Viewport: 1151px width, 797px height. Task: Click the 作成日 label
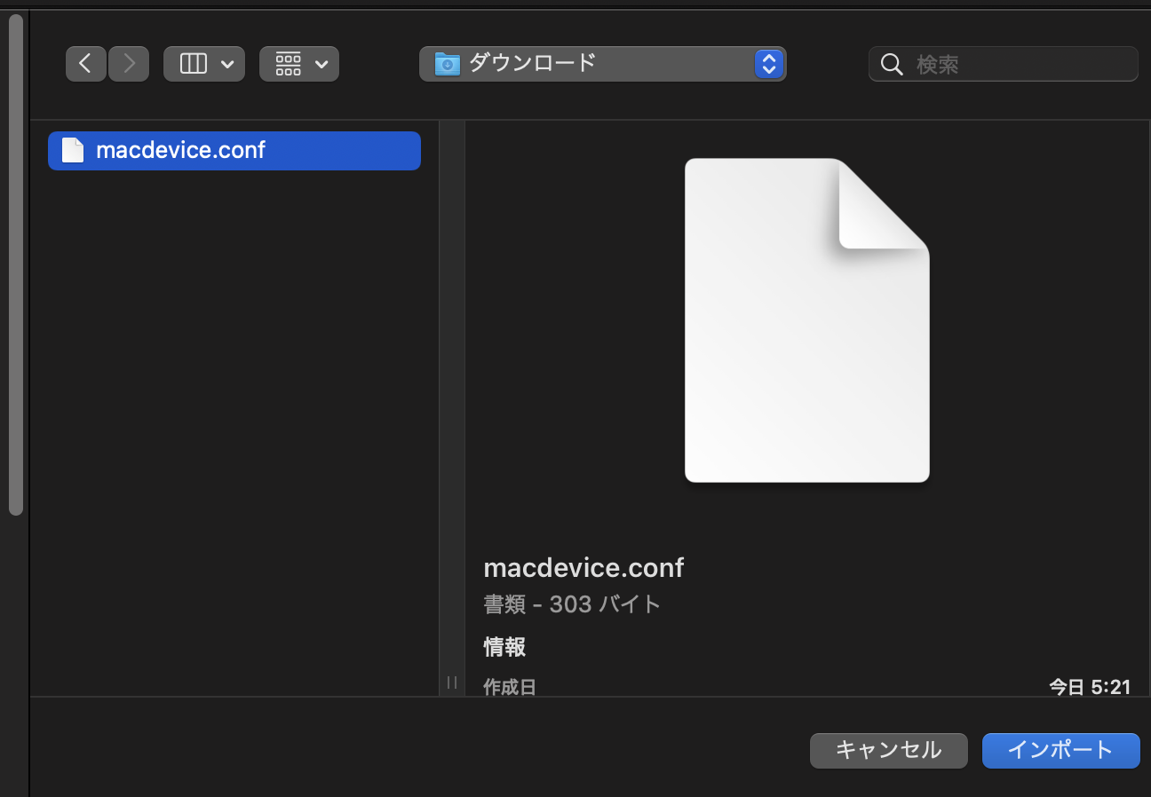click(510, 687)
